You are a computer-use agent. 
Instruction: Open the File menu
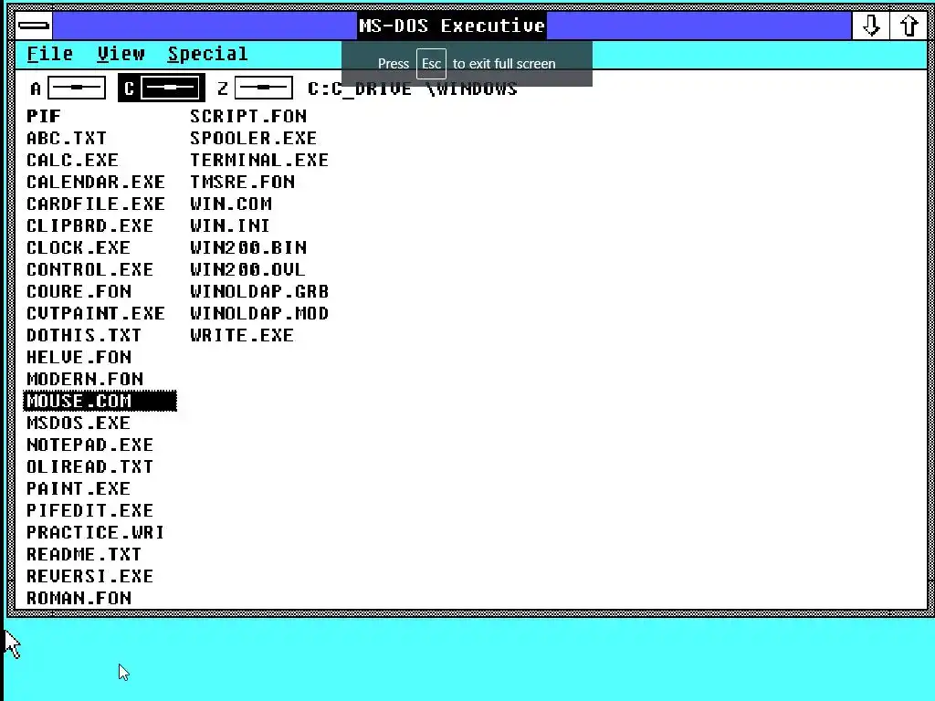50,54
